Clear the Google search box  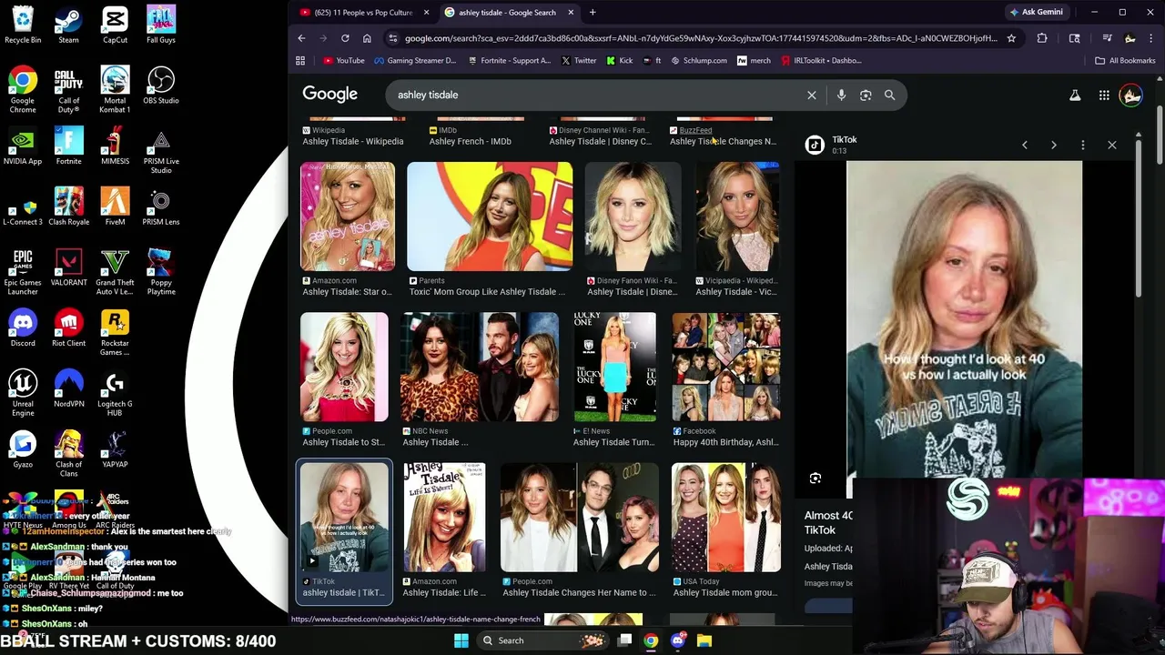tap(812, 95)
